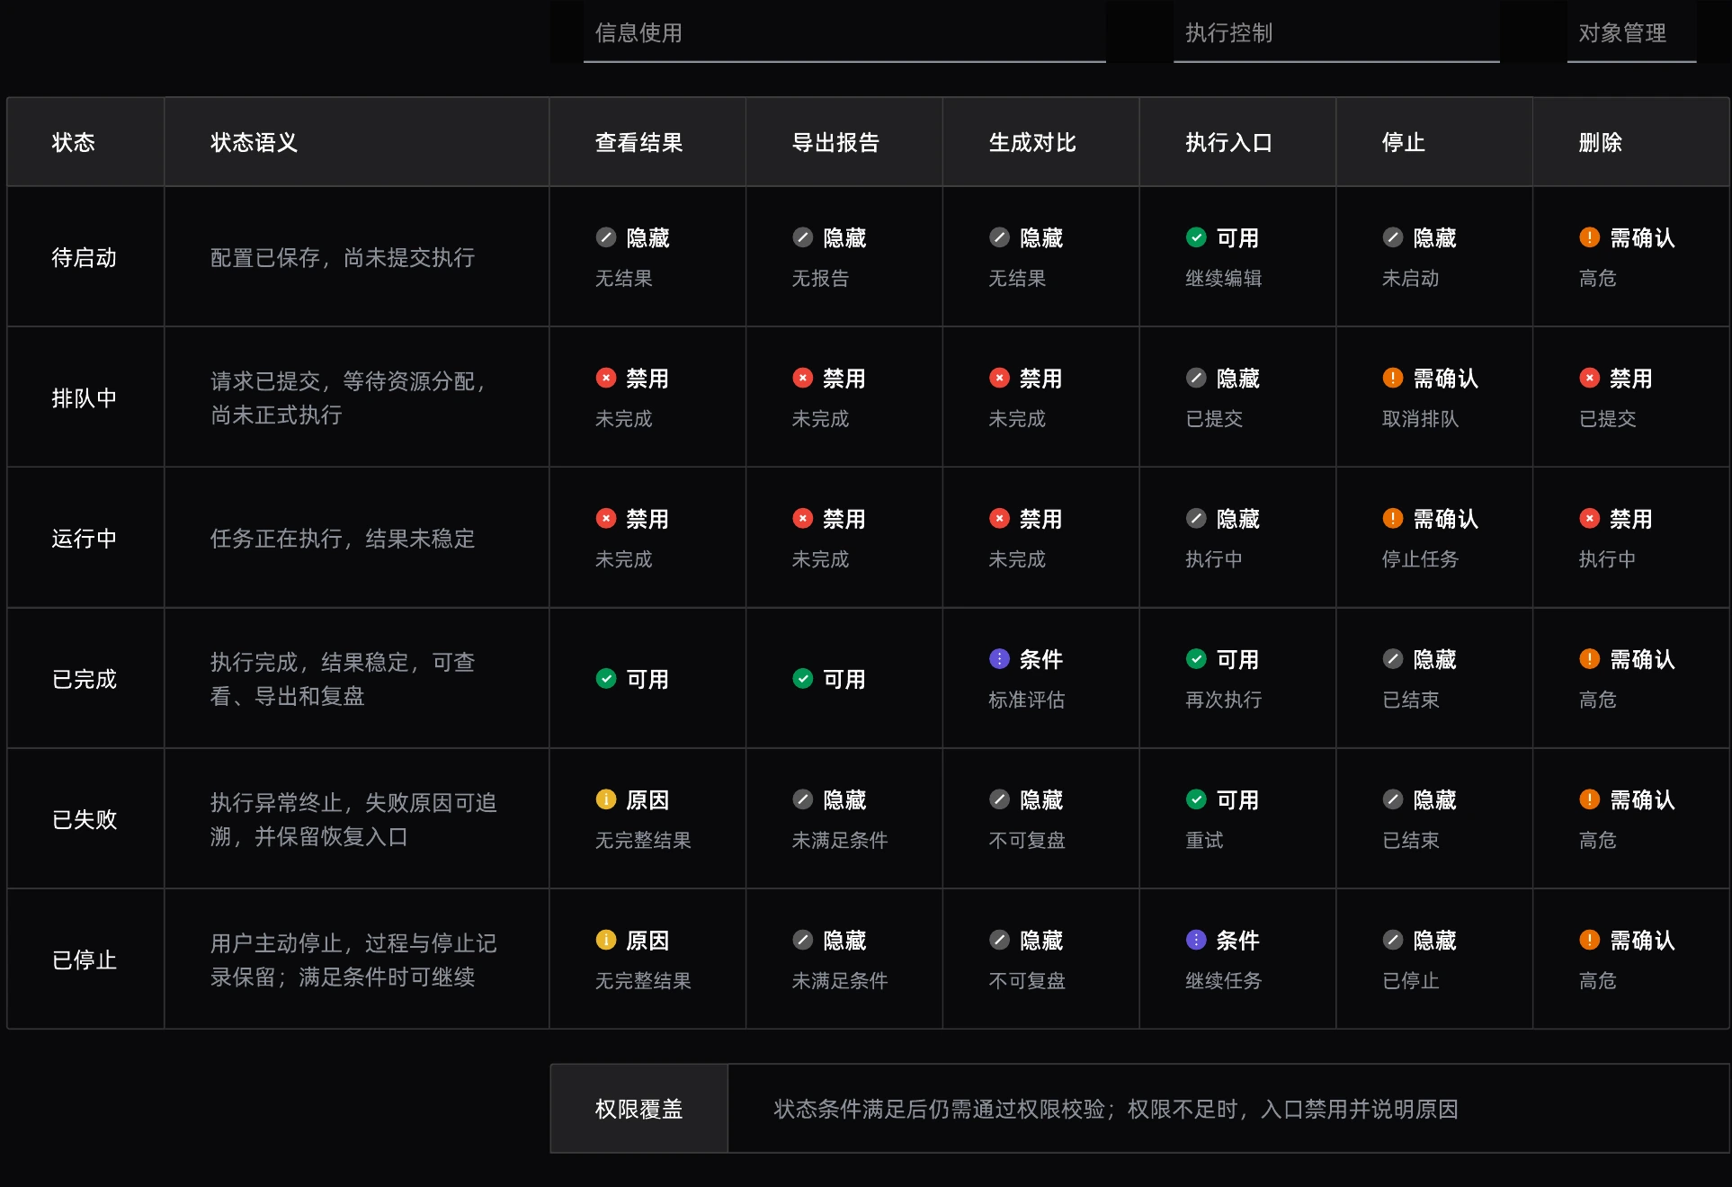This screenshot has width=1732, height=1187.
Task: Click the 取消排队 note text
Action: (x=1421, y=419)
